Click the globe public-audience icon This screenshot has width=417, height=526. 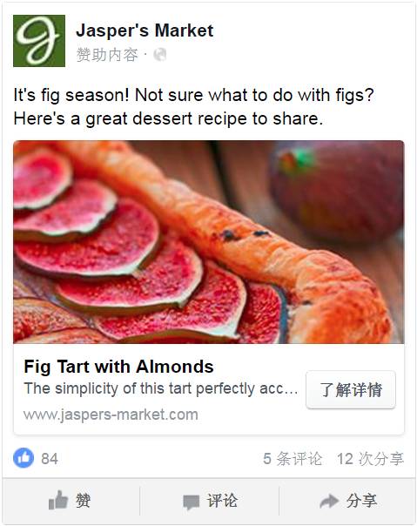(159, 55)
